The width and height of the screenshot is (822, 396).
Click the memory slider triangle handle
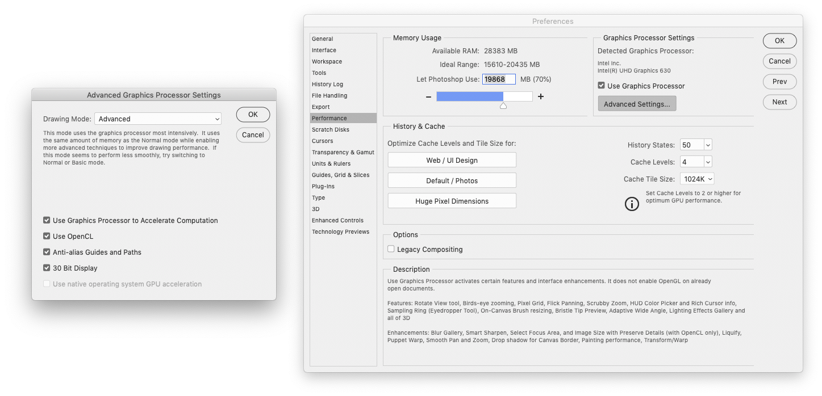pos(503,106)
